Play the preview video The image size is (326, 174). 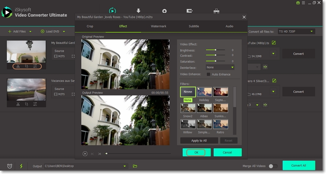(x=85, y=154)
